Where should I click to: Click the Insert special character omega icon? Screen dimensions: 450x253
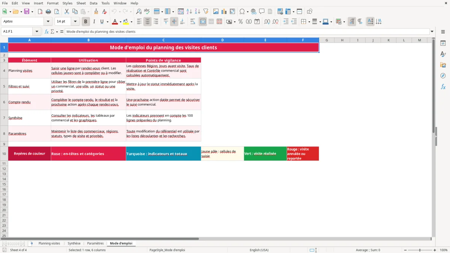[242, 12]
